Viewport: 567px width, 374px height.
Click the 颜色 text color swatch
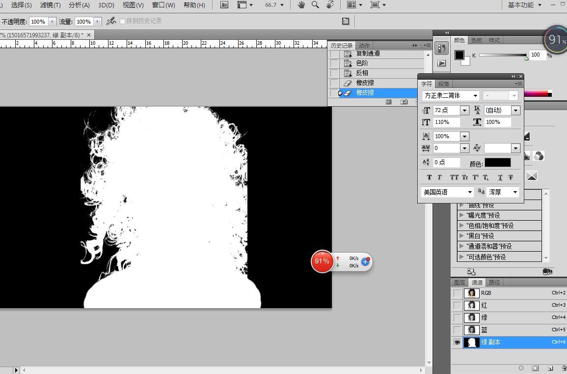click(497, 163)
